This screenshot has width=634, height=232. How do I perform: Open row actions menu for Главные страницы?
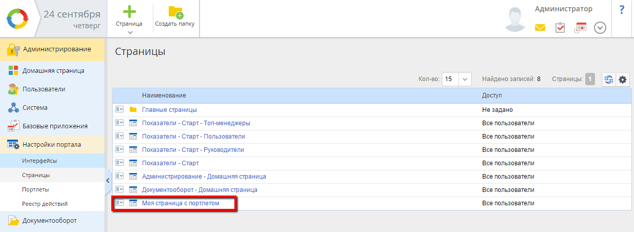click(120, 109)
